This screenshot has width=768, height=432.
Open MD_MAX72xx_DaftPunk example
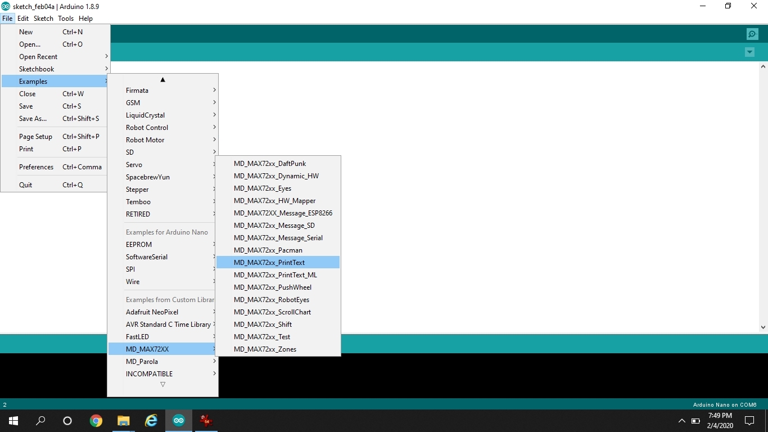pos(278,164)
